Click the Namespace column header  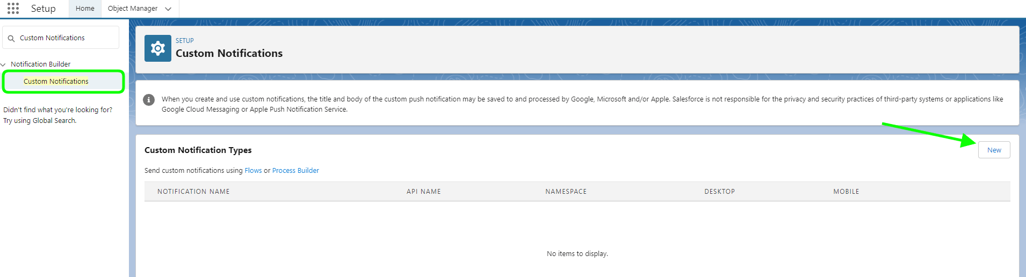click(x=566, y=192)
